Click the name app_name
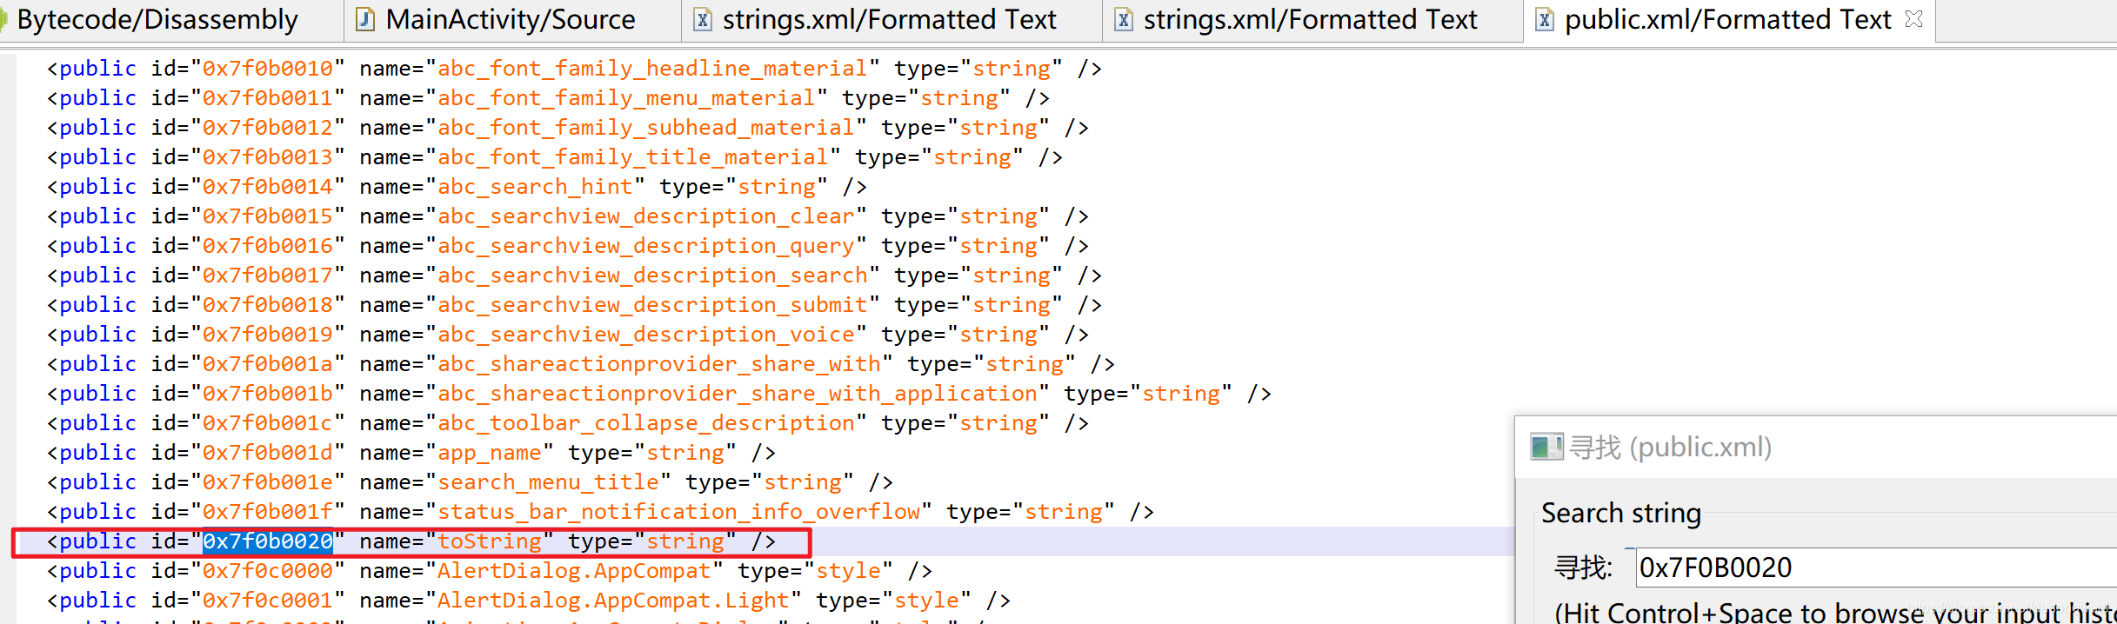This screenshot has height=624, width=2117. 489,453
